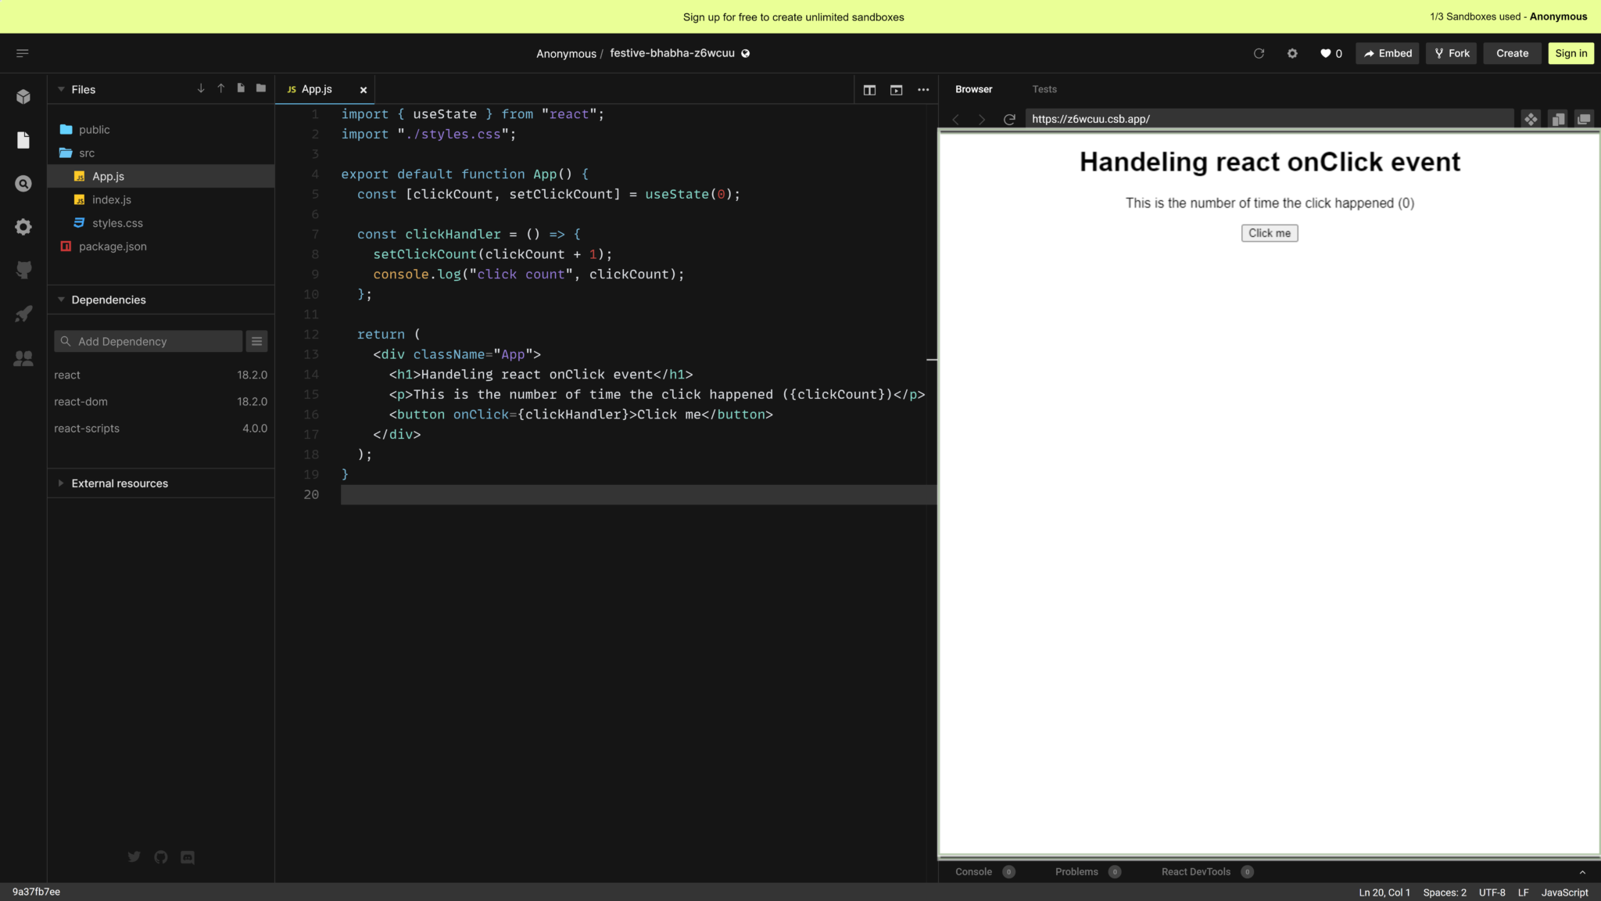1601x901 pixels.
Task: Open the GitHub integration panel icon
Action: click(23, 270)
